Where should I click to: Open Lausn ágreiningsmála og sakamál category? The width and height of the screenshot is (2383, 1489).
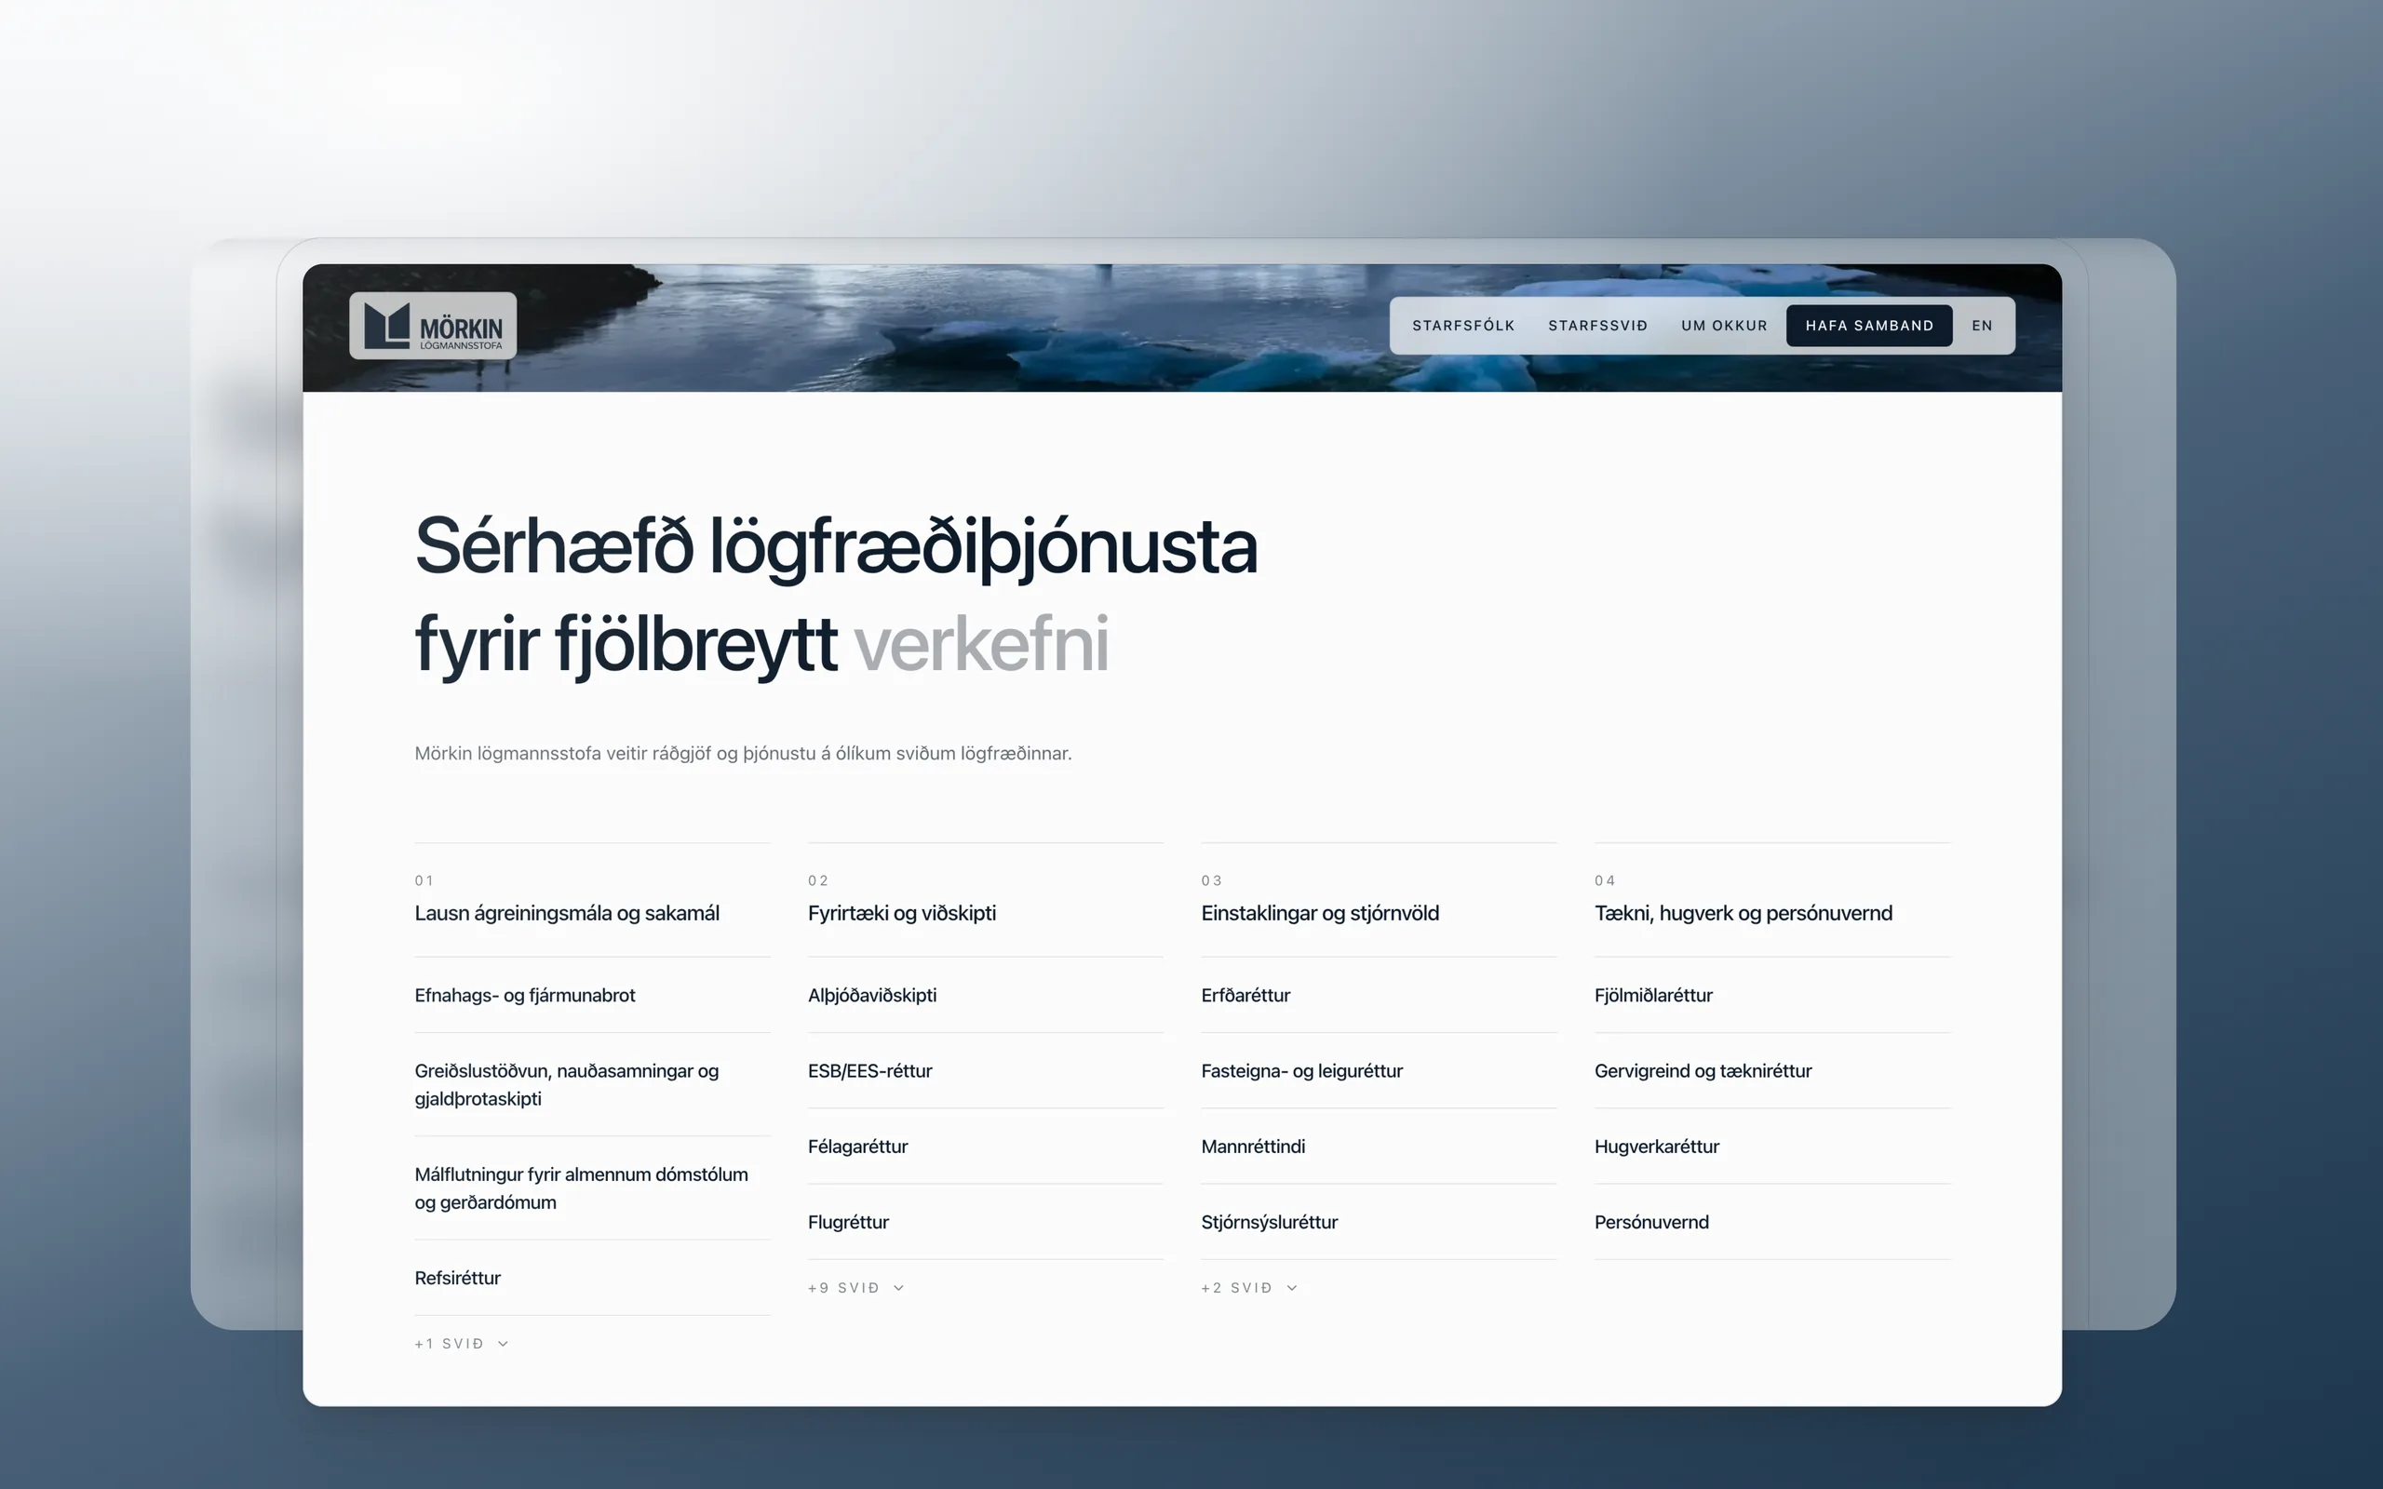567,913
